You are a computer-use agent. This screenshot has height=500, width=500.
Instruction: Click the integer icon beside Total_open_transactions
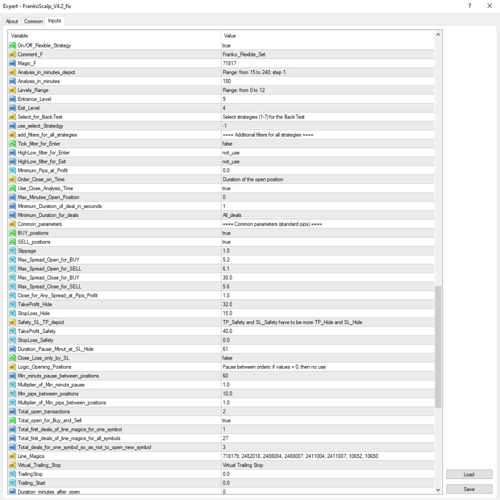[x=12, y=411]
